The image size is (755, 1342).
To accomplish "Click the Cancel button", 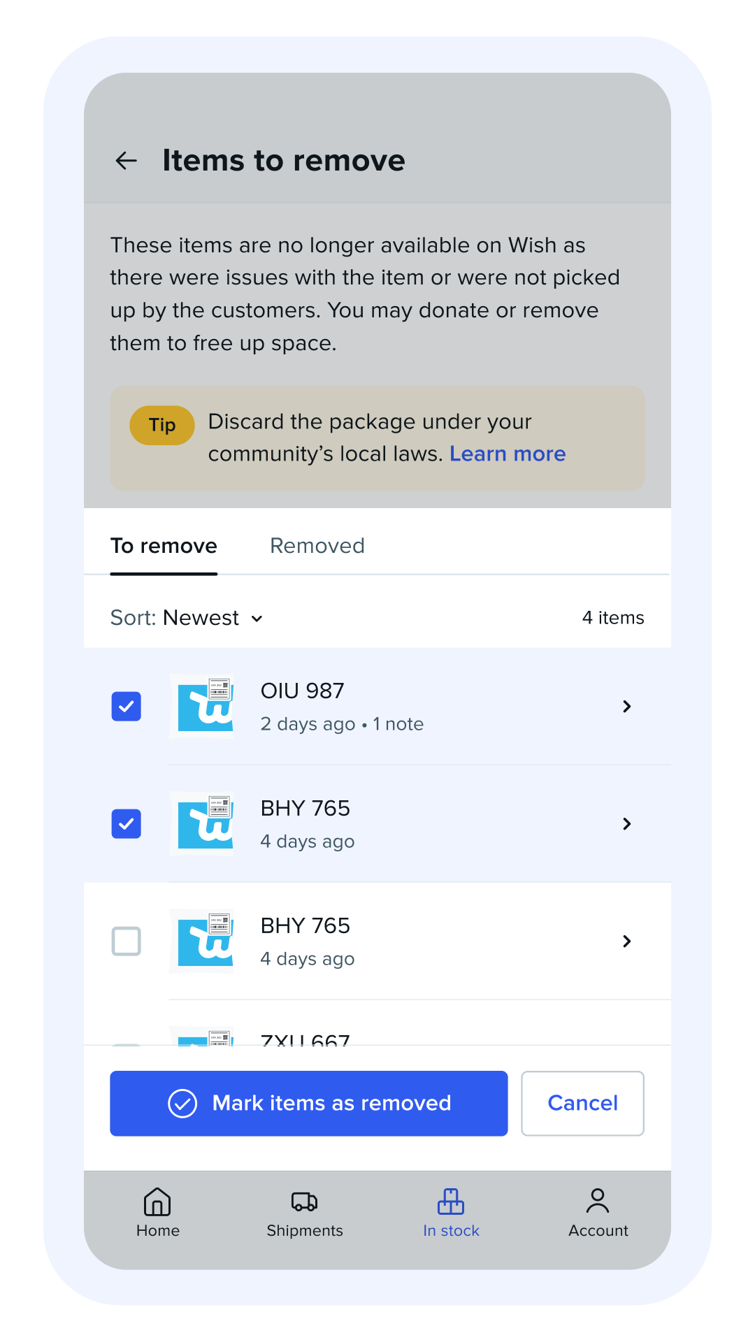I will tap(582, 1103).
